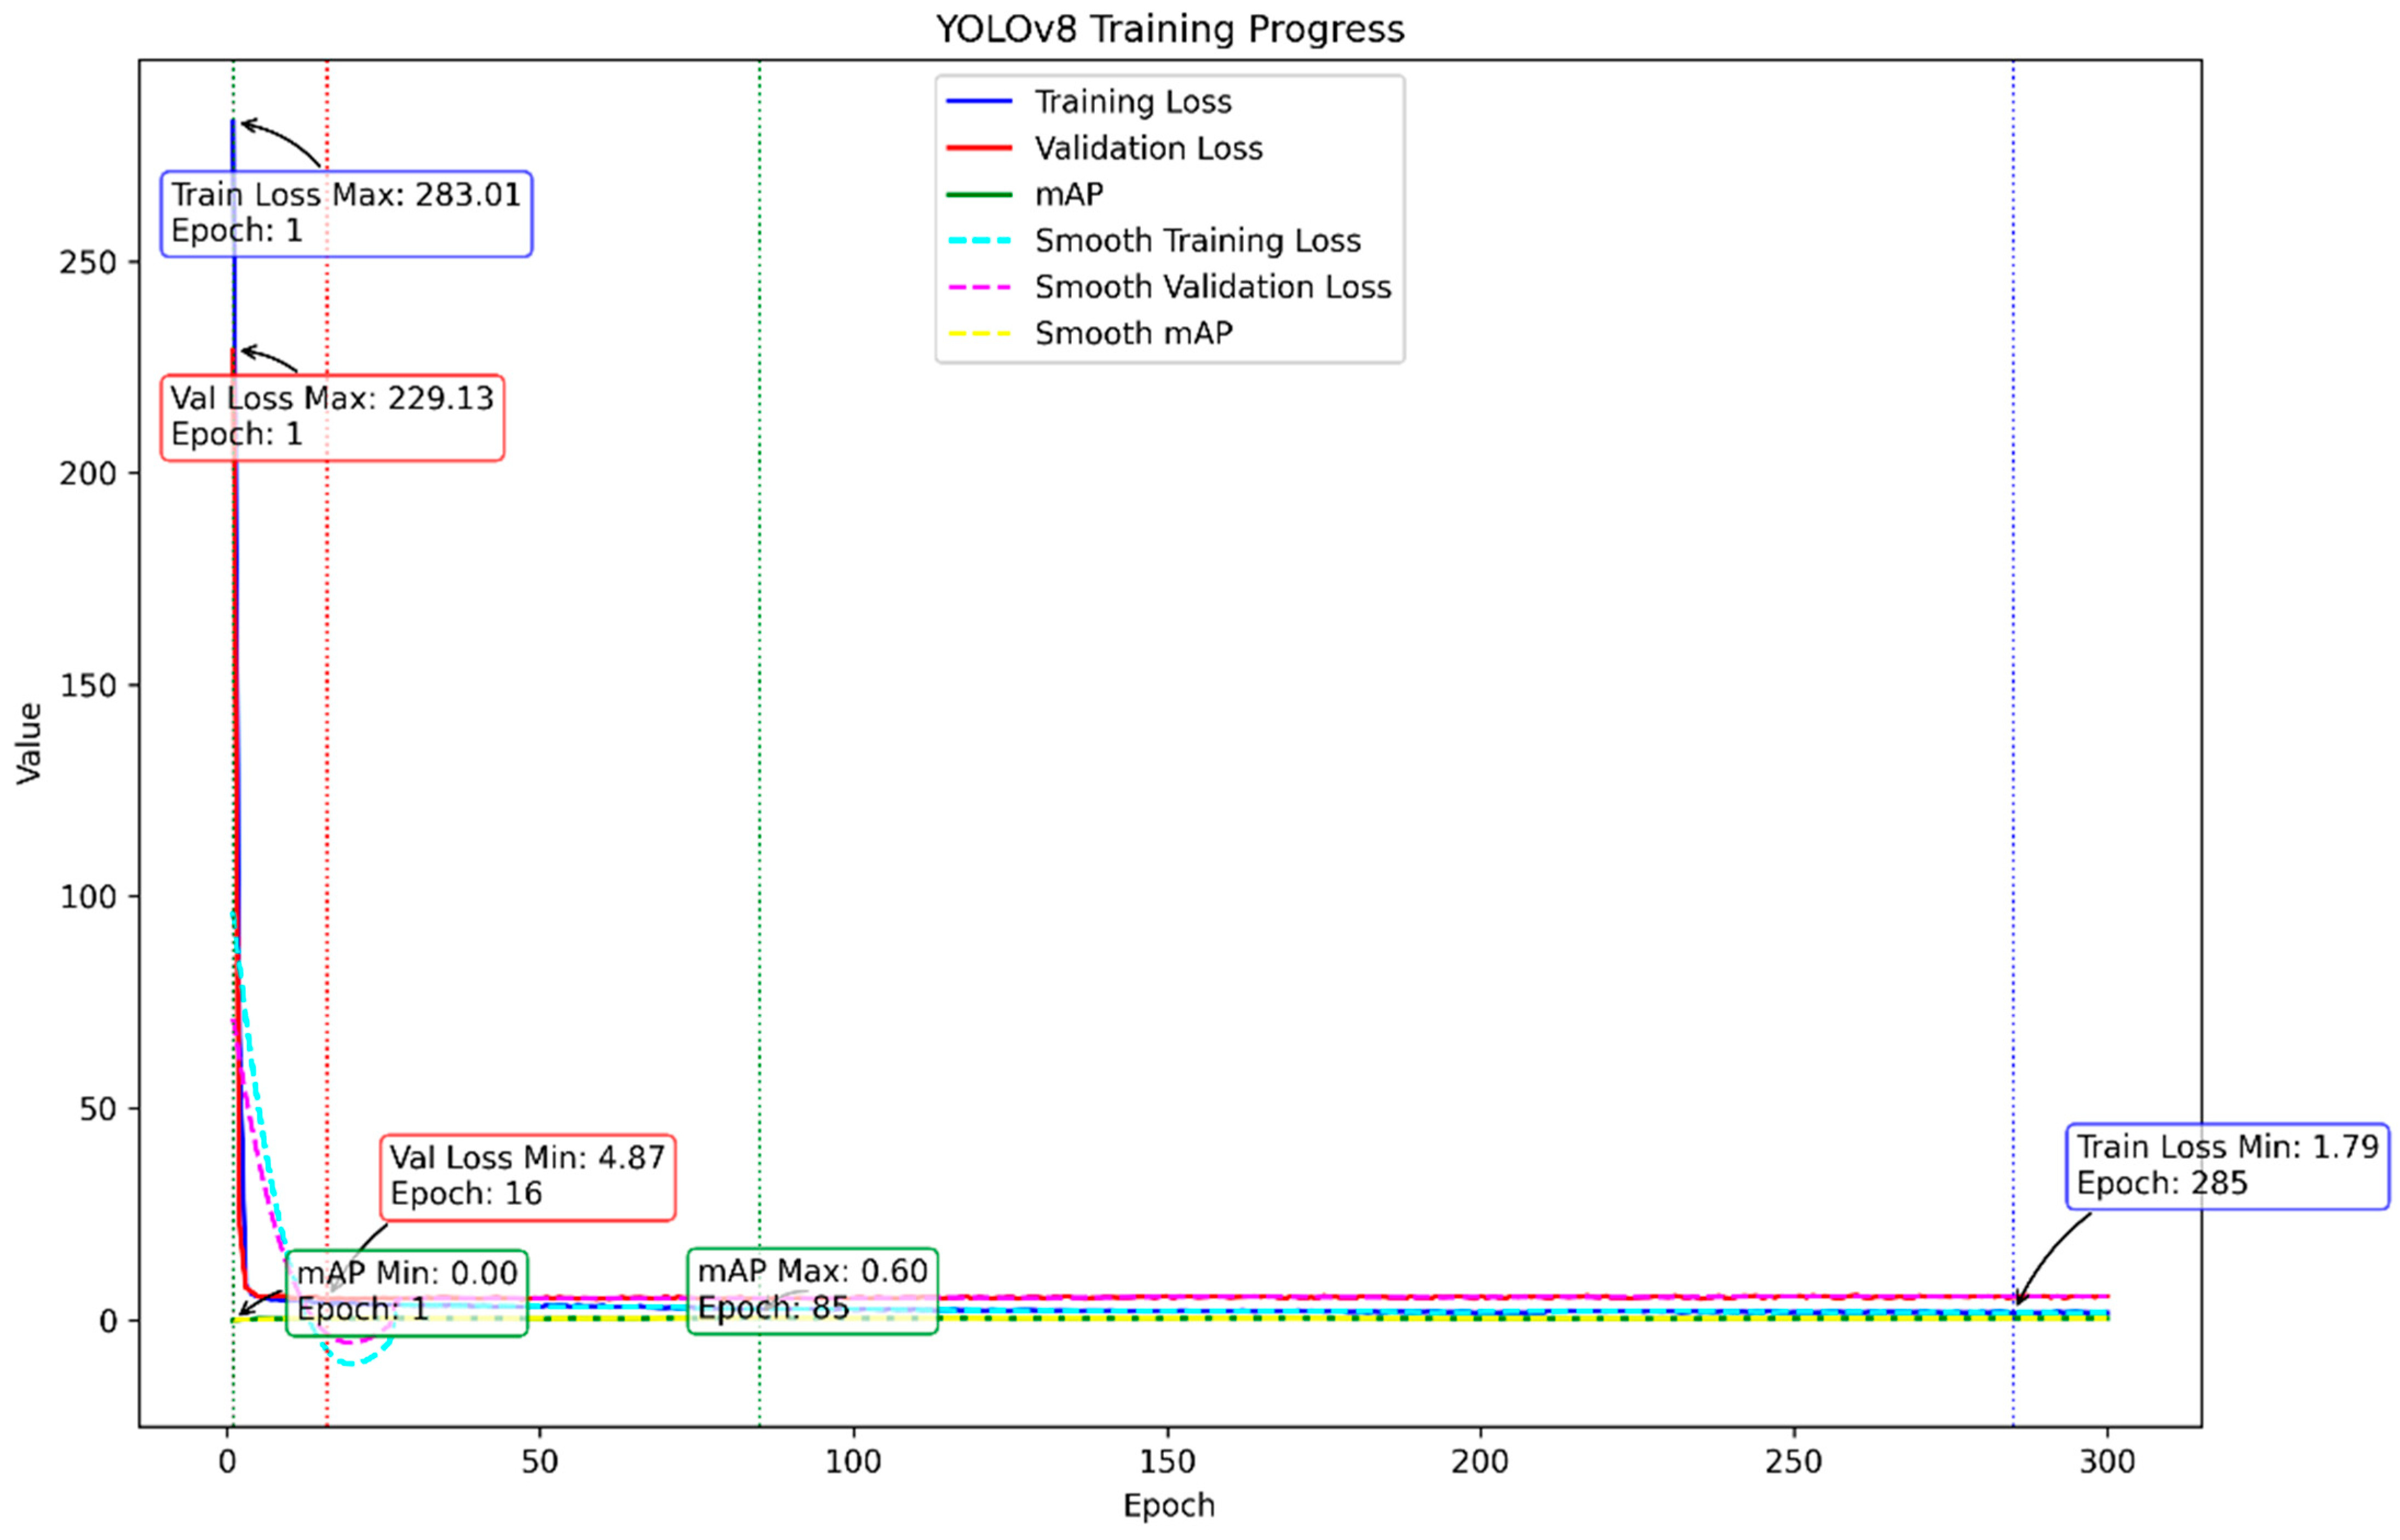
Task: Select the Smooth Validation Loss legend label
Action: point(1213,287)
